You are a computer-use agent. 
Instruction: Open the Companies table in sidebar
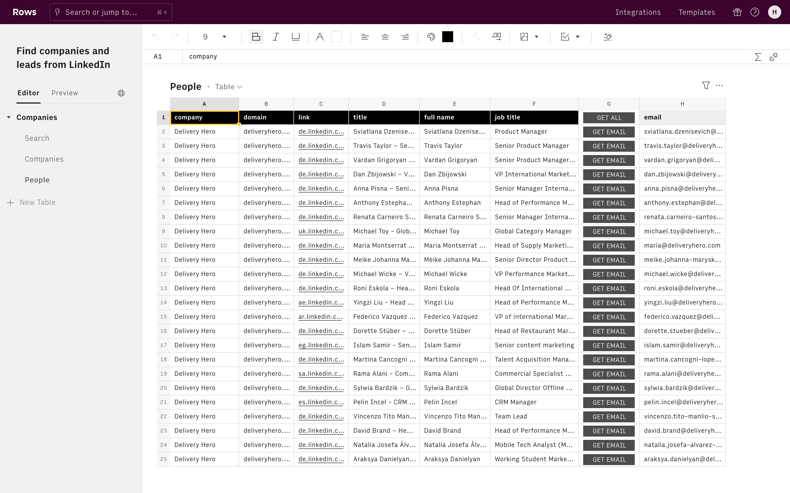[44, 159]
